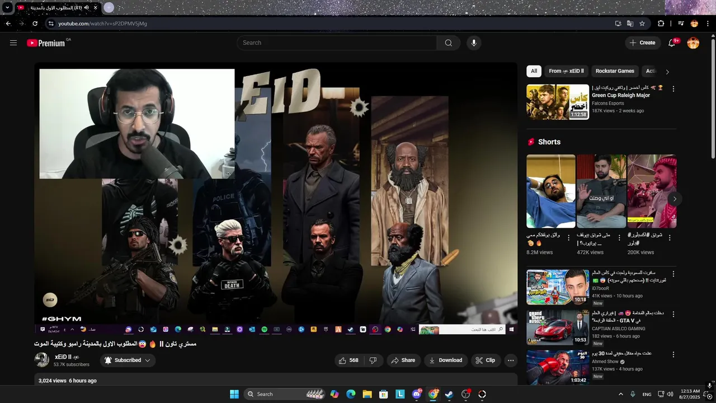Viewport: 716px width, 403px height.
Task: Show hidden system tray icons
Action: (x=620, y=394)
